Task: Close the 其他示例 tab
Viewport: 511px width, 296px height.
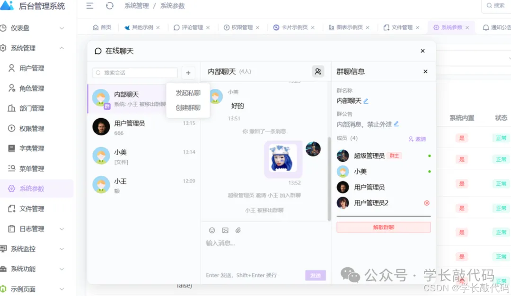Action: (158, 28)
